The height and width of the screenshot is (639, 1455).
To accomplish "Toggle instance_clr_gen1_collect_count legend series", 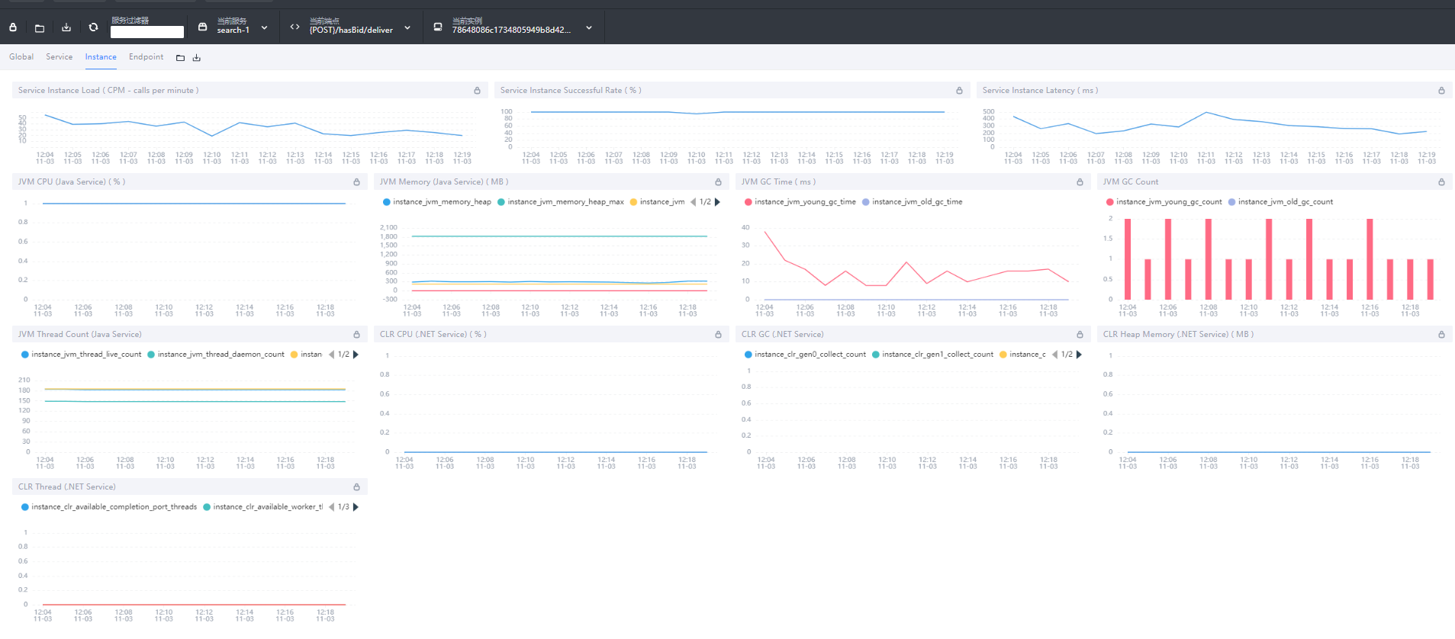I will [933, 355].
